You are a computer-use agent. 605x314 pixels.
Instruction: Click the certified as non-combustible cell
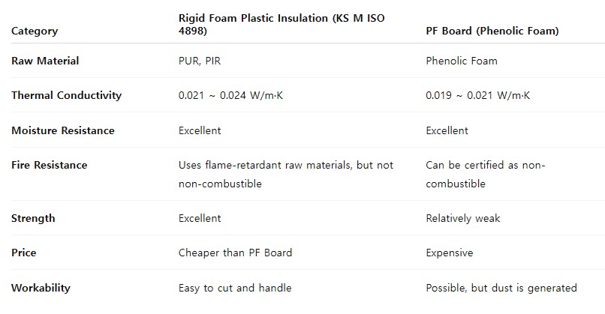pyautogui.click(x=485, y=174)
